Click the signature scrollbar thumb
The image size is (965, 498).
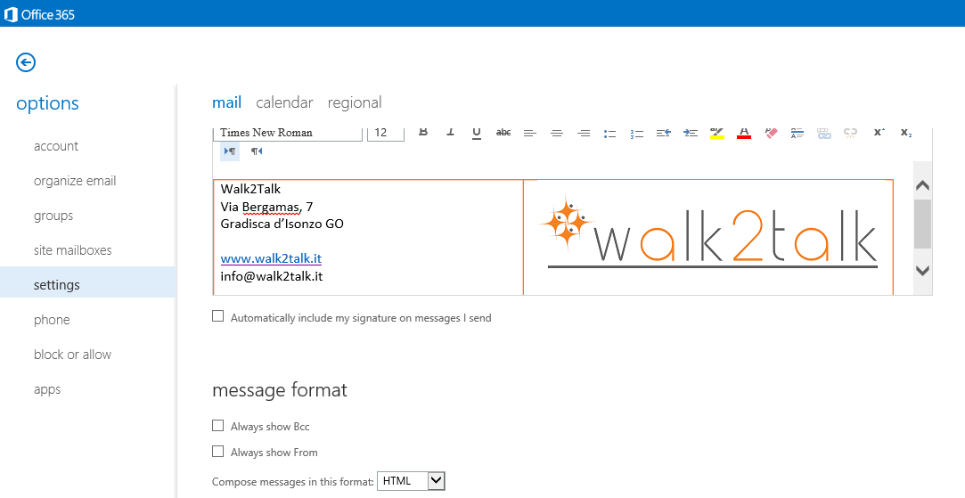tap(922, 224)
